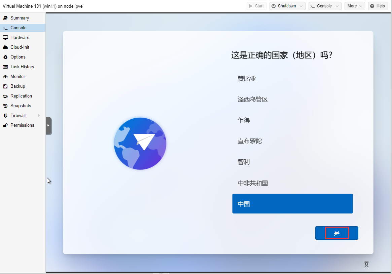Expand the noVNC control panel side handle

pos(48,125)
